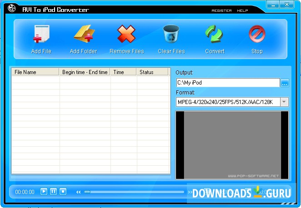Hit the red Stop icon

tap(257, 34)
